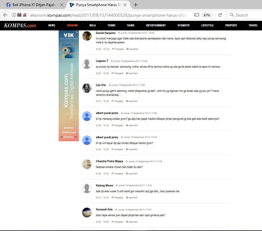Image resolution: width=262 pixels, height=231 pixels.
Task: Reset zoom using the 67% indicator
Action: [x=207, y=15]
